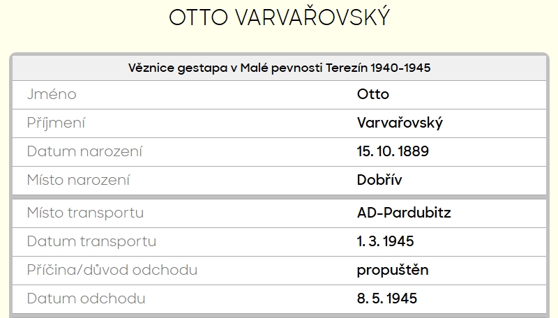Image resolution: width=558 pixels, height=318 pixels.
Task: Select the departure reason propuštěn
Action: point(393,270)
